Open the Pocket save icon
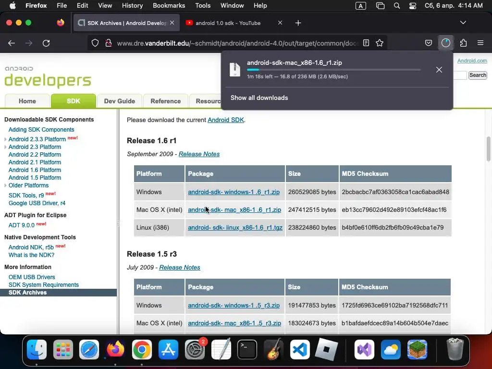492x369 pixels. (x=428, y=43)
